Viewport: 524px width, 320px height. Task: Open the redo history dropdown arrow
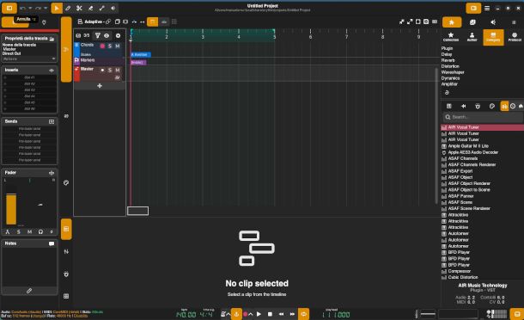pos(46,8)
